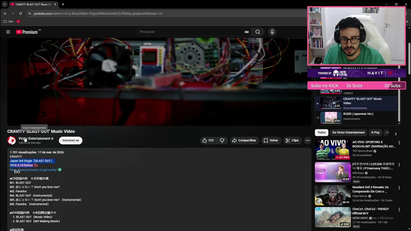The height and width of the screenshot is (231, 411).
Task: Open Resident Evil 3 Remake thumbnail
Action: 333,195
